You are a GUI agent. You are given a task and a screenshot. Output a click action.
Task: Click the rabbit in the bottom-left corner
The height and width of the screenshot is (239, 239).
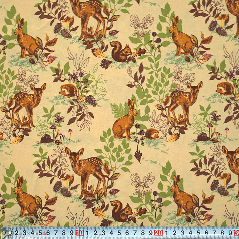25,199
